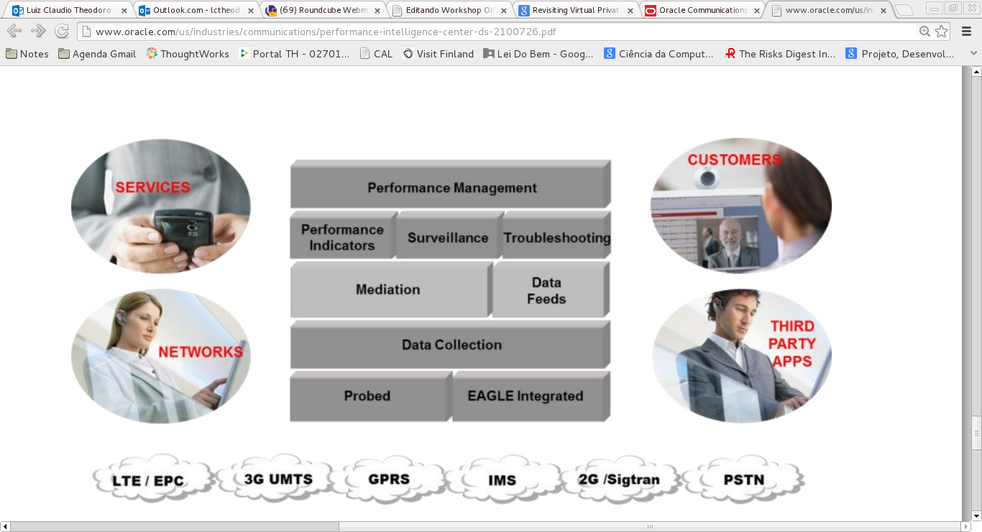Open the ThoughtWorks bookmark
Screen dimensions: 982x532
point(188,54)
